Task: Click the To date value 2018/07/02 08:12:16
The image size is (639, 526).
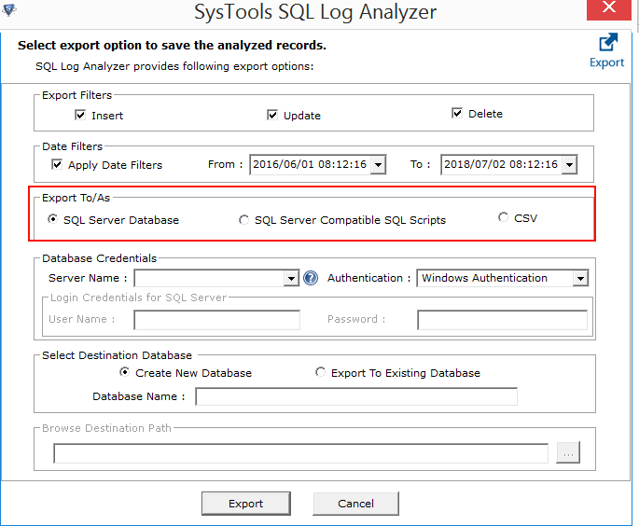Action: click(x=501, y=164)
